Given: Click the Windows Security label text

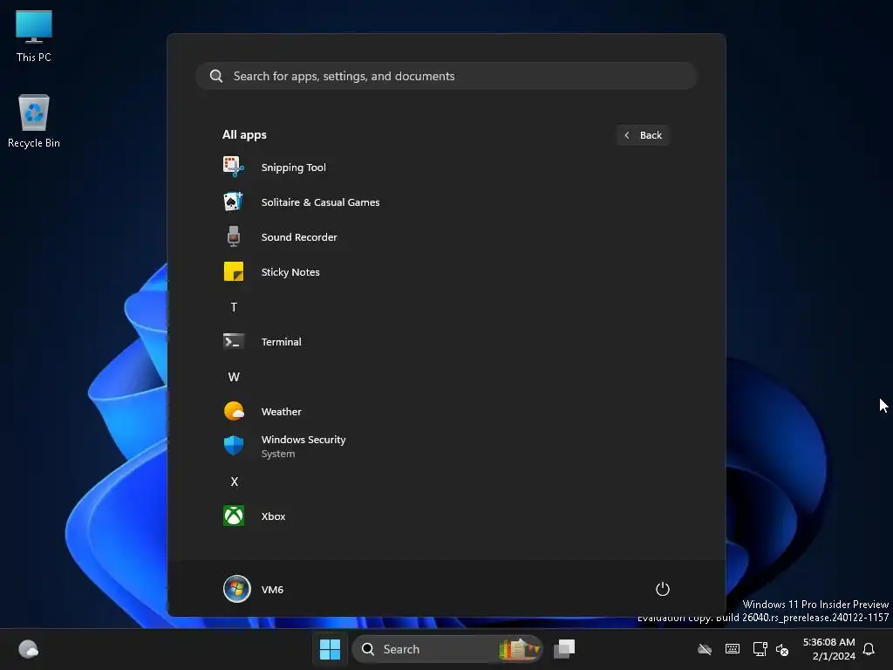Looking at the screenshot, I should pos(303,440).
